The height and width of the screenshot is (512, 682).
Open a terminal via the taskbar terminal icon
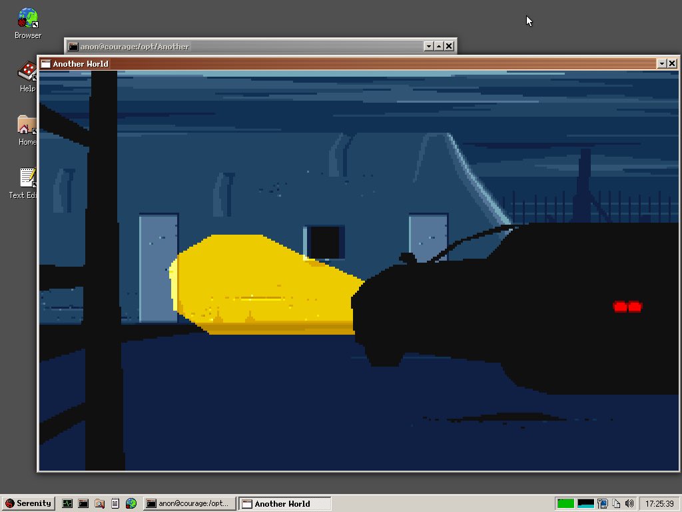pyautogui.click(x=83, y=503)
